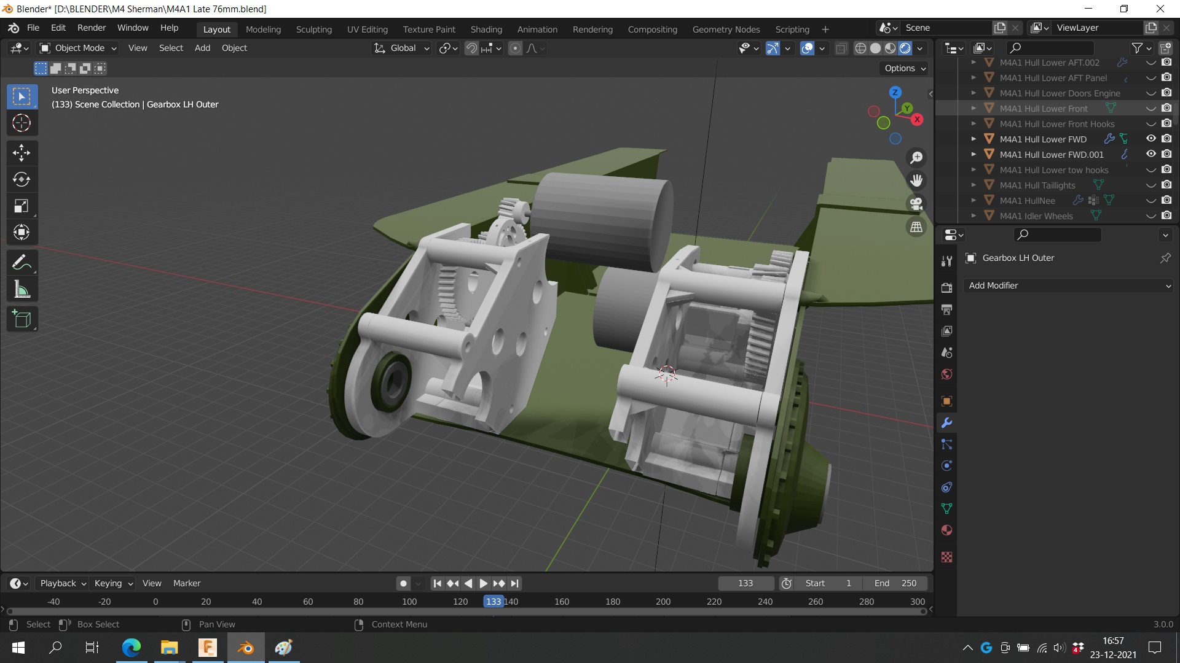Click the Options button in viewport
Image resolution: width=1180 pixels, height=663 pixels.
click(x=905, y=68)
